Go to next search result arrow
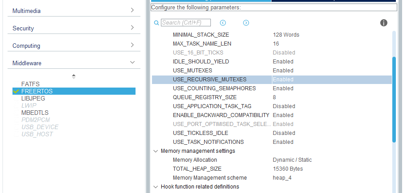This screenshot has height=193, width=407. click(246, 23)
